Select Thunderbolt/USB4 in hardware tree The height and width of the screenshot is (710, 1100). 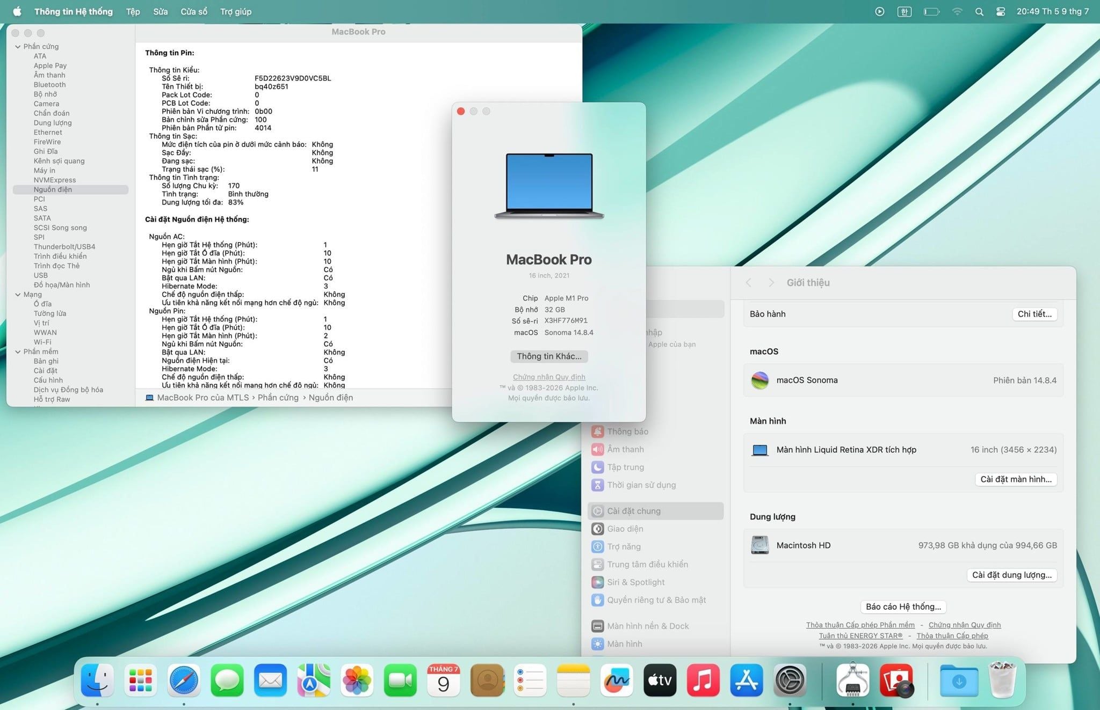tap(64, 247)
